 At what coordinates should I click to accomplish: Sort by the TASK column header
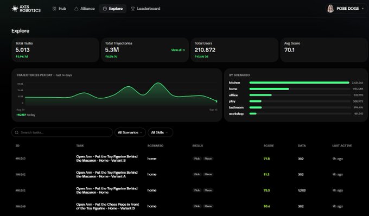point(80,145)
